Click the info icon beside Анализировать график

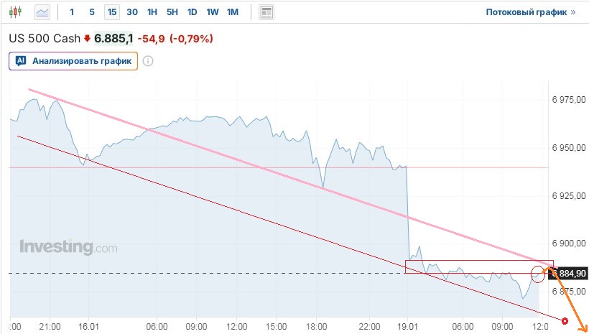coord(148,61)
